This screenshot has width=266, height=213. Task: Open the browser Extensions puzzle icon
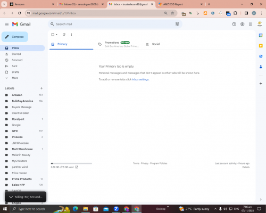[235, 13]
